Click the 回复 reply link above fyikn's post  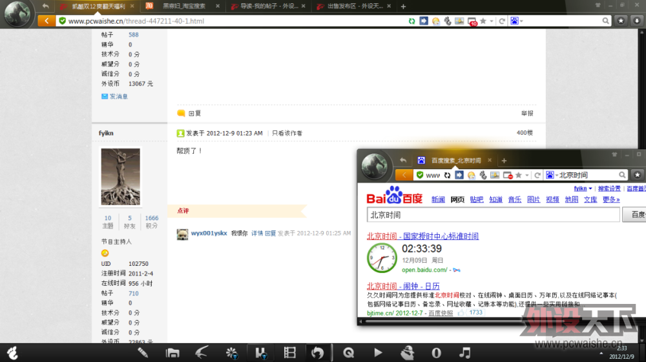coord(194,114)
